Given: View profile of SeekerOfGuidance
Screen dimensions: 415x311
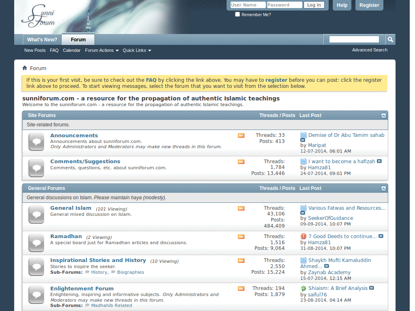Looking at the screenshot, I should point(330,218).
